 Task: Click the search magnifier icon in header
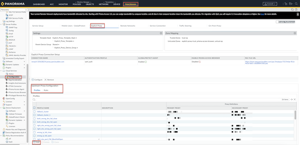point(295,4)
